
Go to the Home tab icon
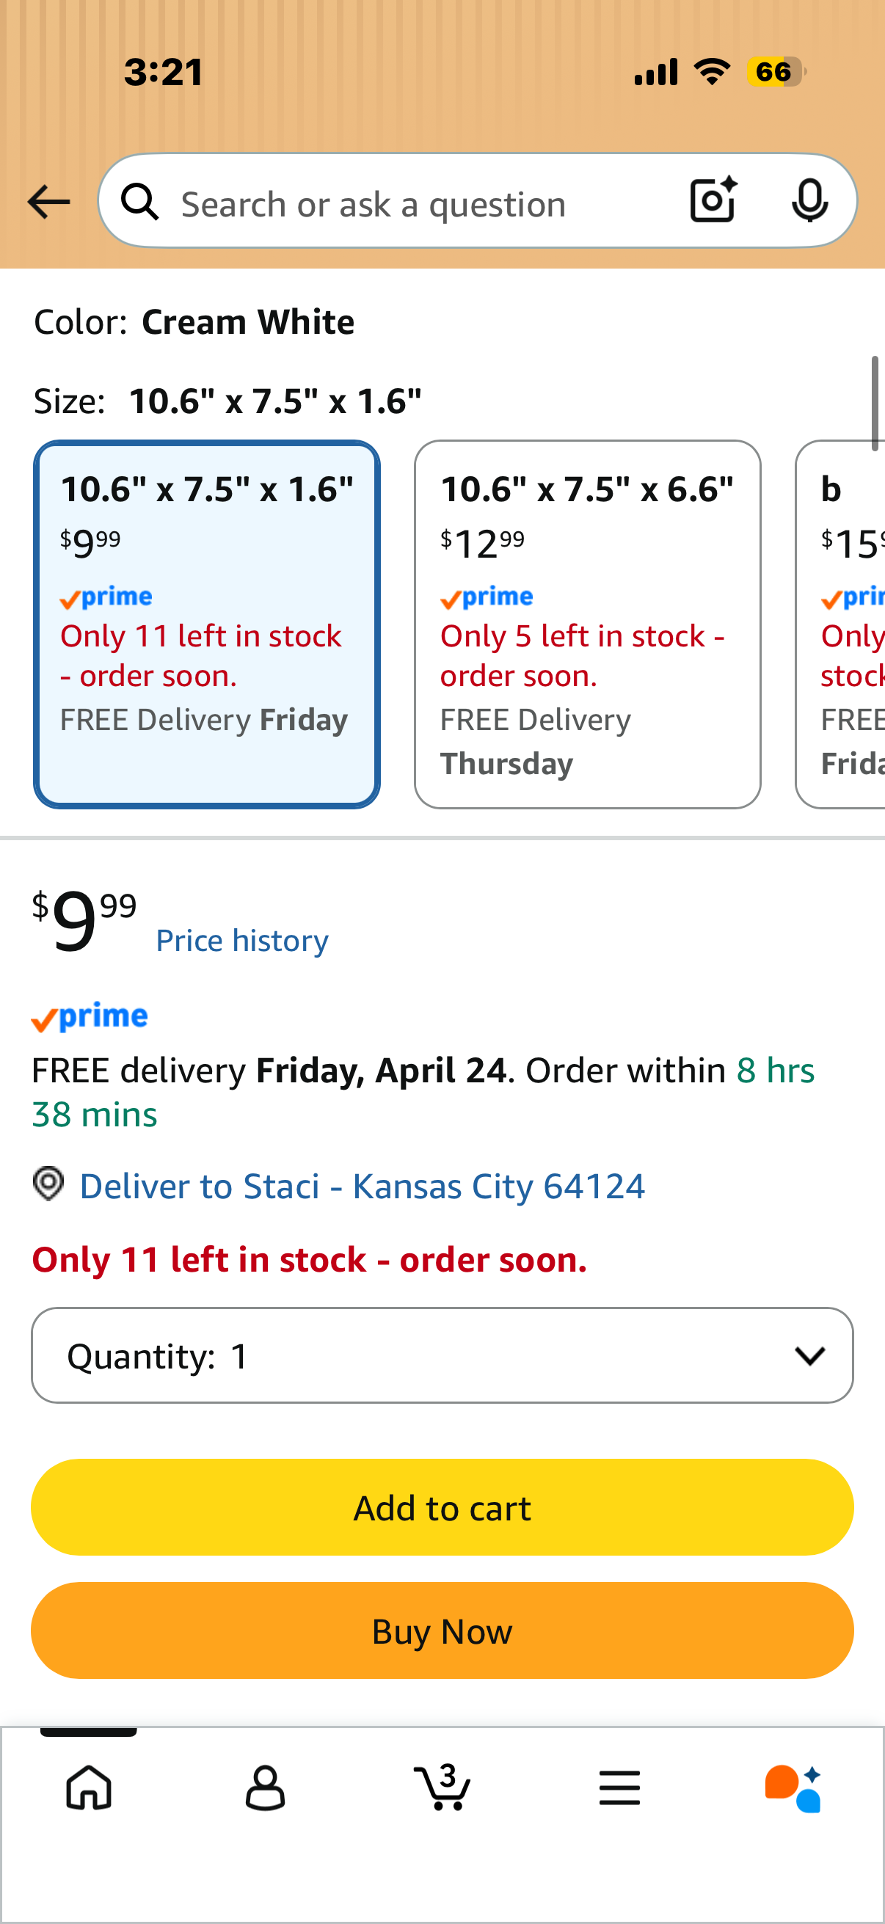point(89,1788)
